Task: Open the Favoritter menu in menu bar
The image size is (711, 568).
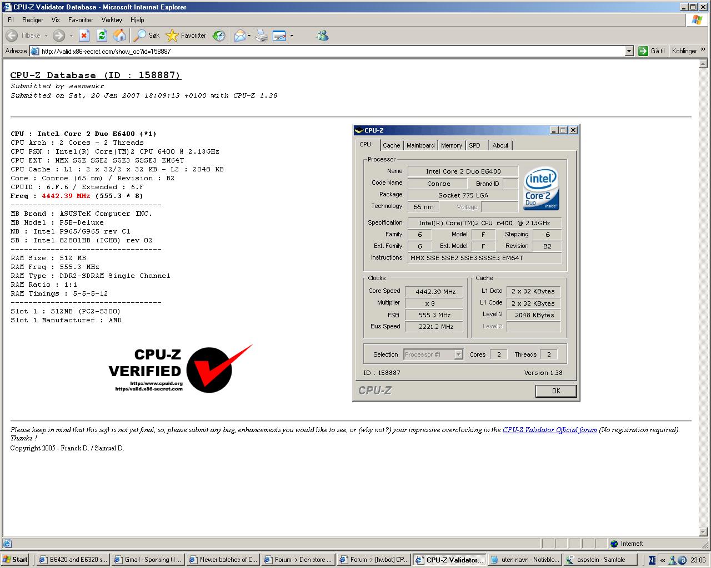Action: pos(81,20)
